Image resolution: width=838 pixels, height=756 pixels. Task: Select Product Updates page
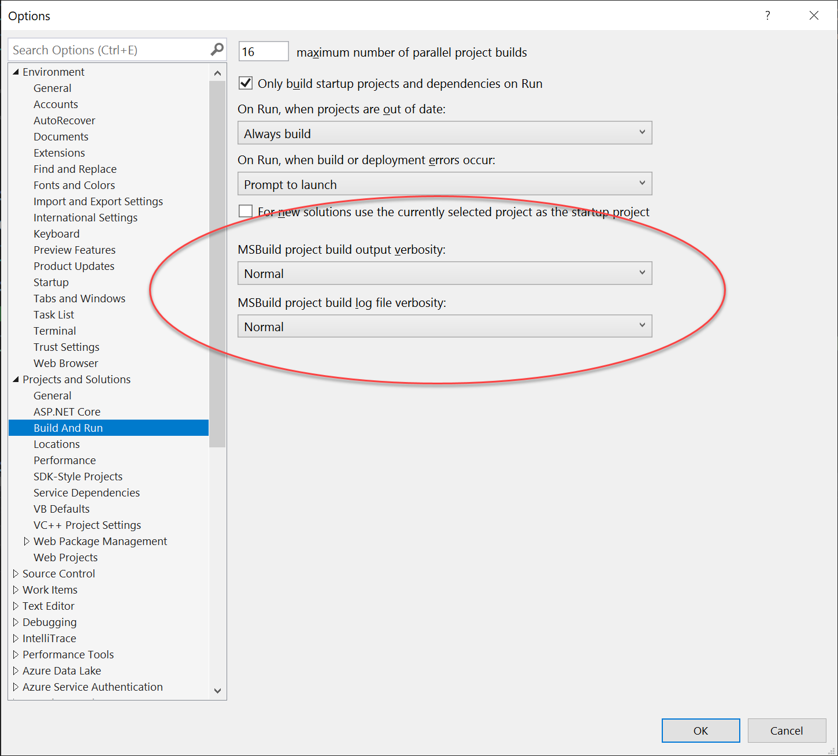[74, 266]
